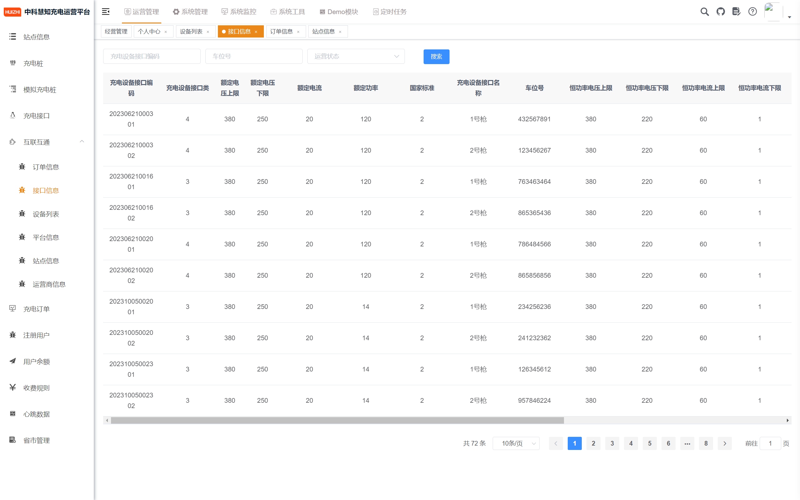
Task: Click the help question-mark icon
Action: pos(752,12)
